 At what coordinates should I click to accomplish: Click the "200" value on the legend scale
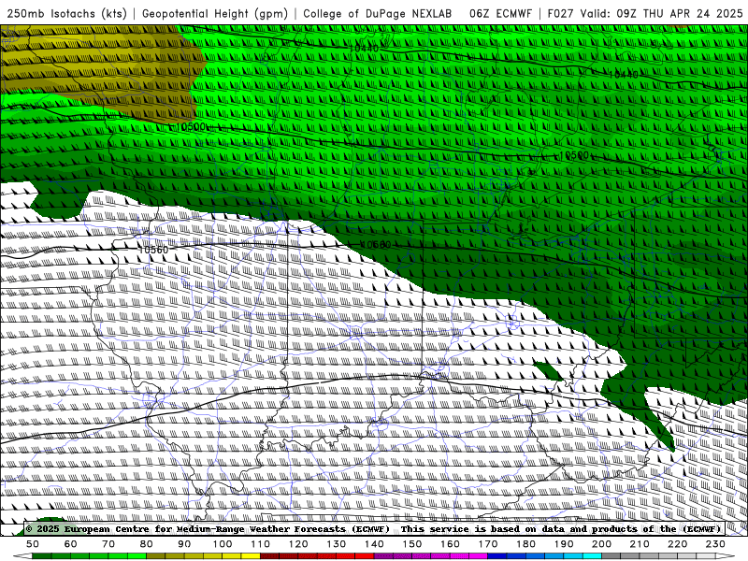[x=601, y=544]
